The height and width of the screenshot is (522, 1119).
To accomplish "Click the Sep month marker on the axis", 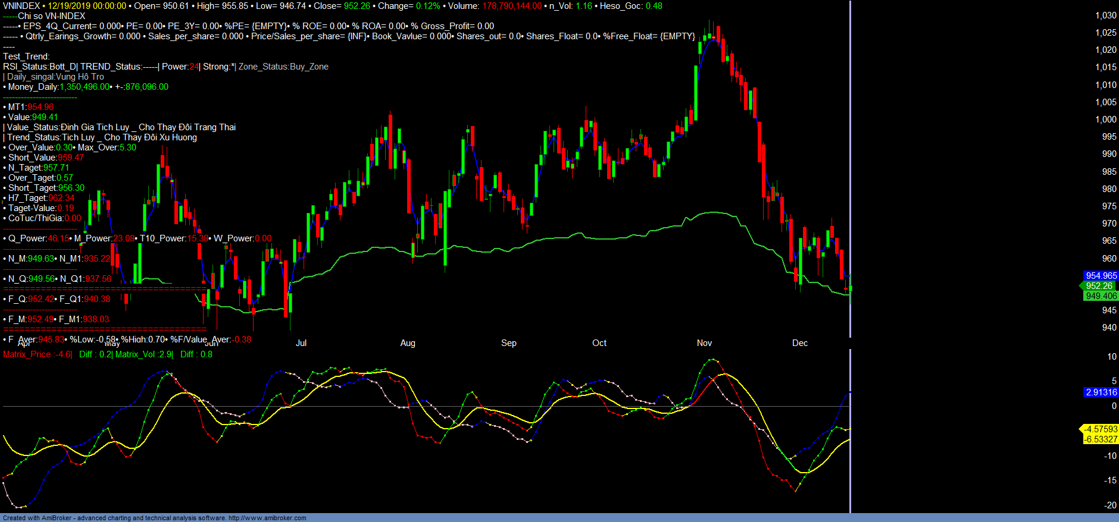I will click(x=509, y=343).
